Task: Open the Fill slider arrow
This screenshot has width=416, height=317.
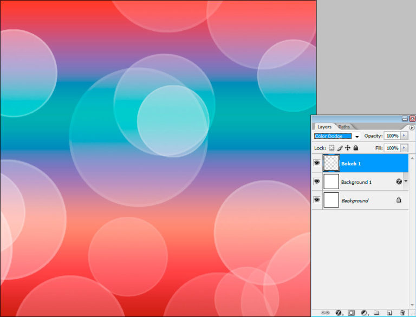Action: (x=404, y=148)
